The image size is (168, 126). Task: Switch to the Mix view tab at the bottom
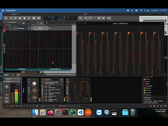coord(17,106)
